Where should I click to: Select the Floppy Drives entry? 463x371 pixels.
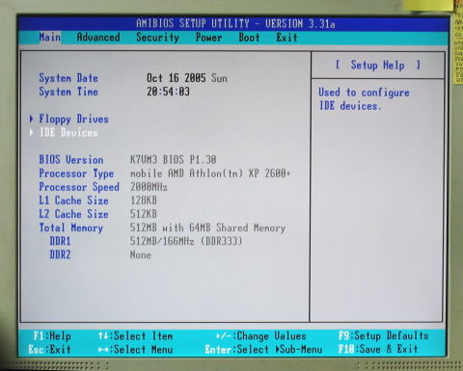pos(73,119)
